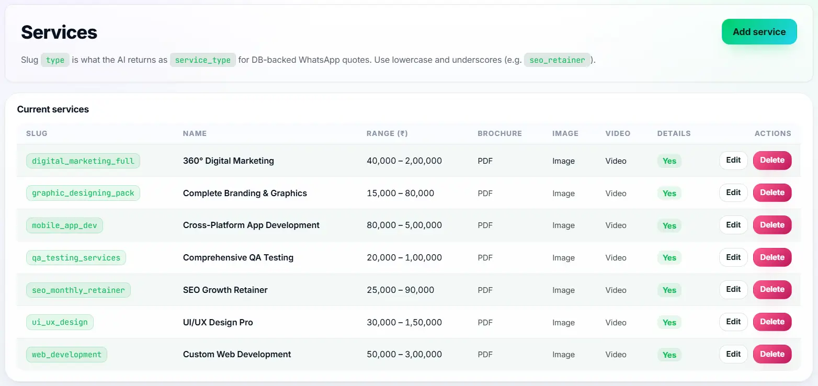
Task: Open Video link for Comprehensive QA Testing
Action: coord(616,258)
